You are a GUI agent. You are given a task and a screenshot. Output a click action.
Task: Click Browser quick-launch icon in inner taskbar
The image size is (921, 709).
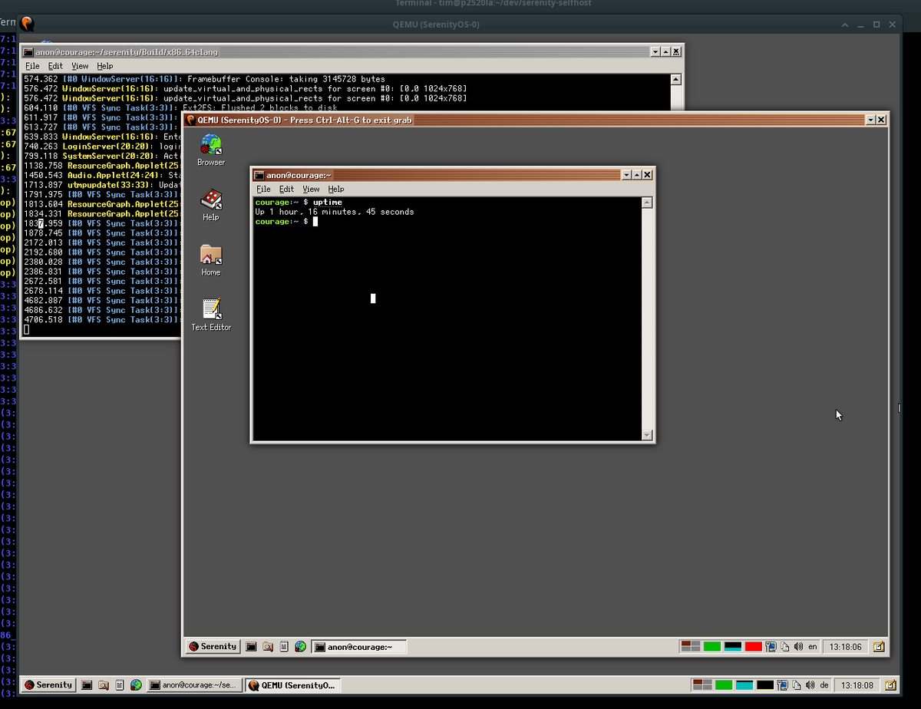click(x=300, y=647)
